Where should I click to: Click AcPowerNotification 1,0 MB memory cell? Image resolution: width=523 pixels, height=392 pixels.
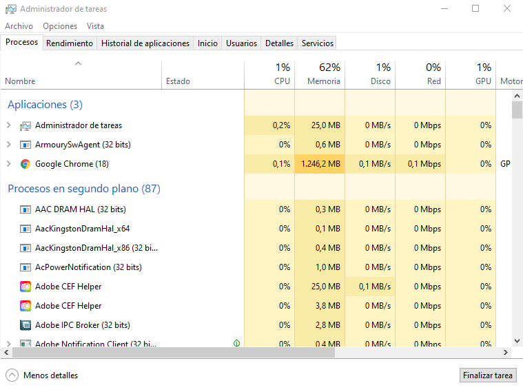tap(320, 267)
